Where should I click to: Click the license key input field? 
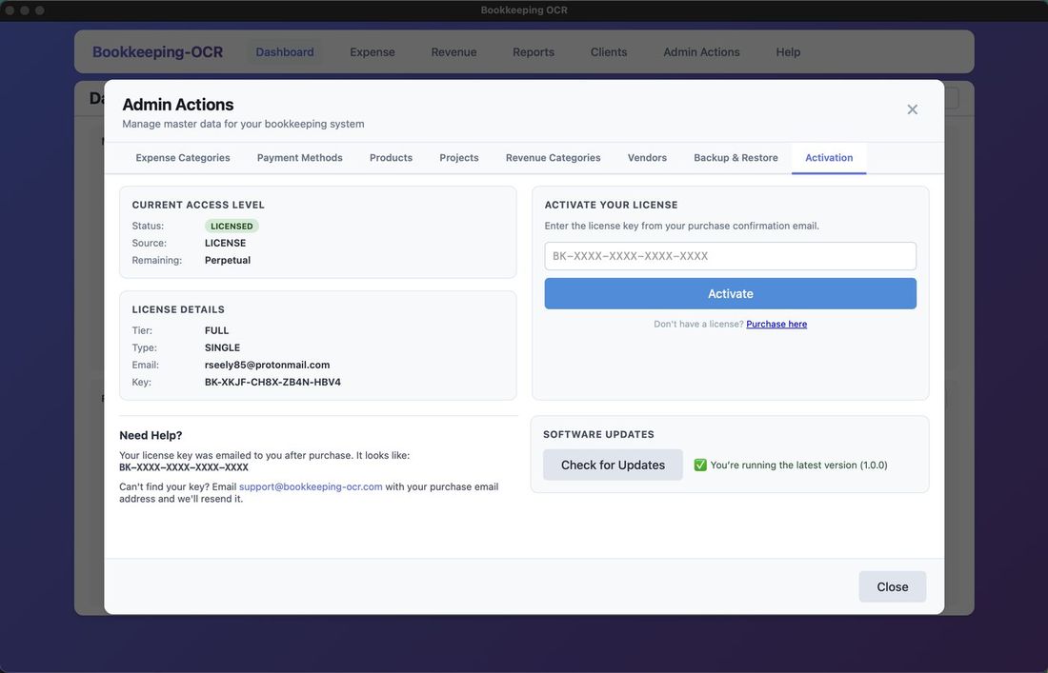pos(730,256)
